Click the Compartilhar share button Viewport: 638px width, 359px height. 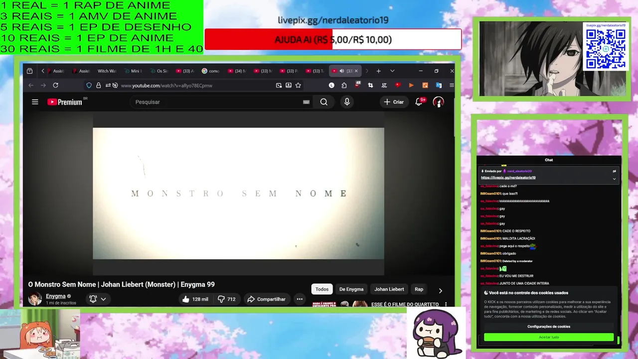pyautogui.click(x=267, y=299)
